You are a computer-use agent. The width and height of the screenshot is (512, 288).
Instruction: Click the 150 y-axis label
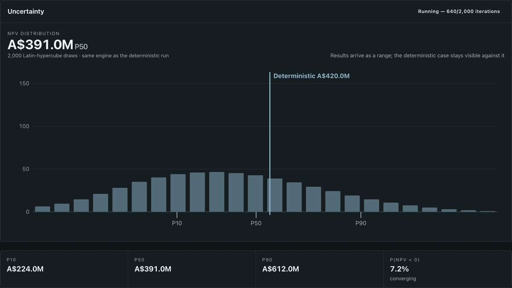pos(24,84)
